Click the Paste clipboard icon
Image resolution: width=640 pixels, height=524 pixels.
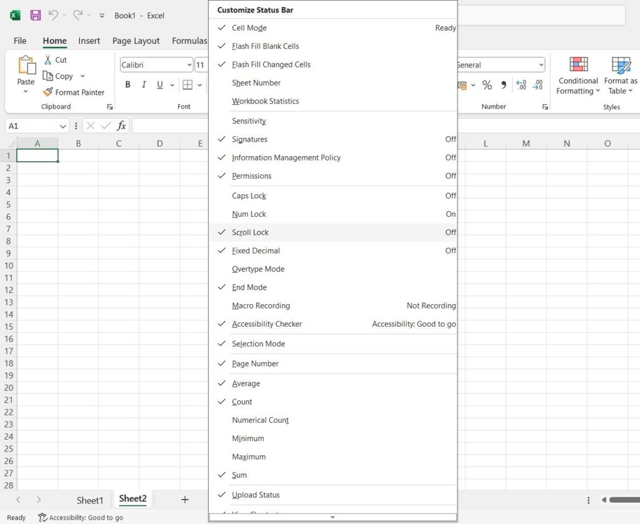tap(26, 65)
